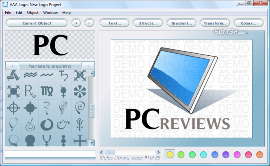Select the spiked cross X symbol in second row
The width and height of the screenshot is (270, 166).
tap(14, 91)
